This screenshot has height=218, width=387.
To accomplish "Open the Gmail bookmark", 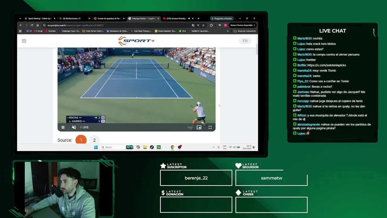I will 38,31.
